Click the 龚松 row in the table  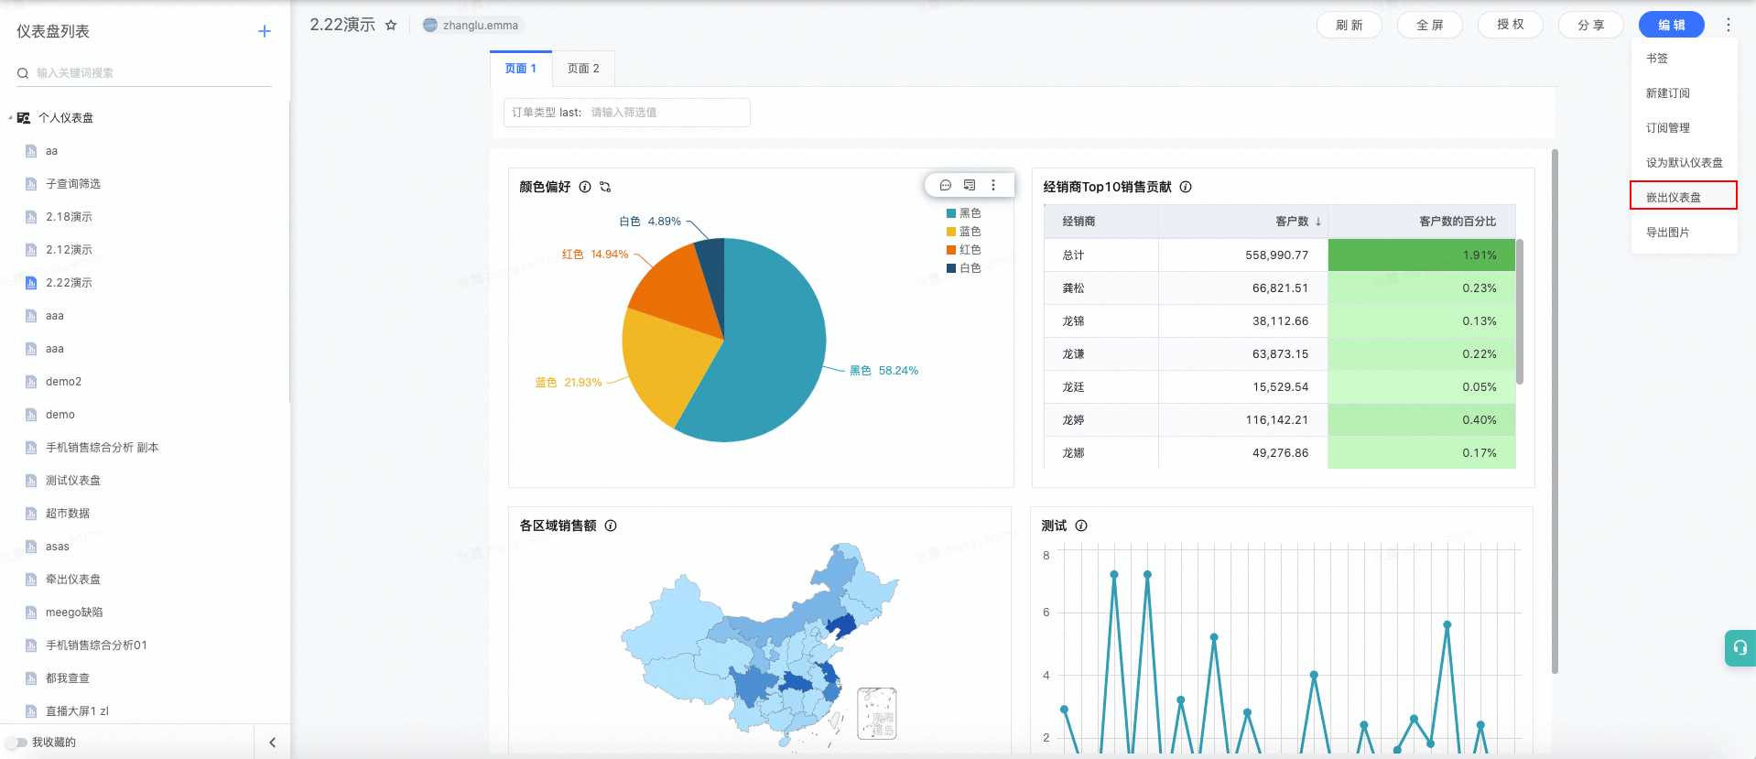coord(1280,288)
